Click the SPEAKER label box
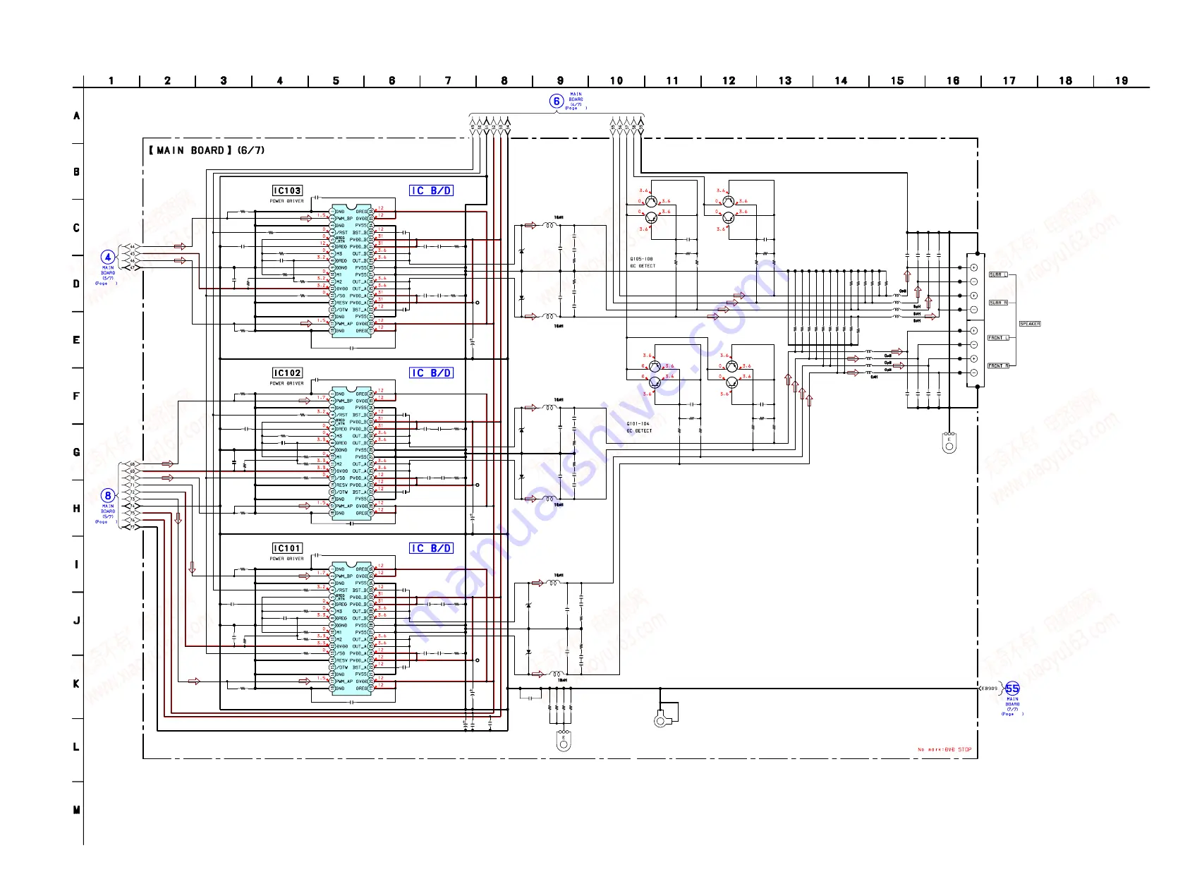Screen dimensions: 1185x891 tap(1030, 324)
